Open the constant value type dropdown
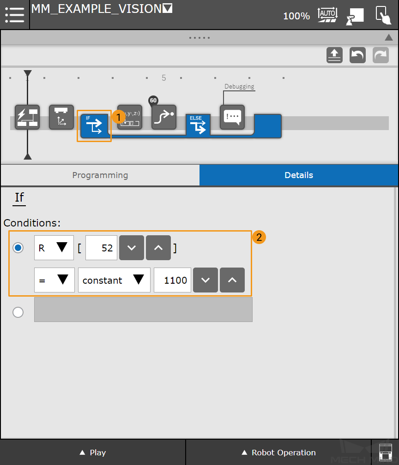Image resolution: width=399 pixels, height=465 pixels. click(115, 280)
